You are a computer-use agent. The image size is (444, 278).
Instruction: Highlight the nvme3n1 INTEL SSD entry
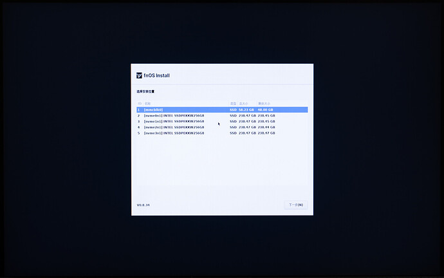(174, 133)
